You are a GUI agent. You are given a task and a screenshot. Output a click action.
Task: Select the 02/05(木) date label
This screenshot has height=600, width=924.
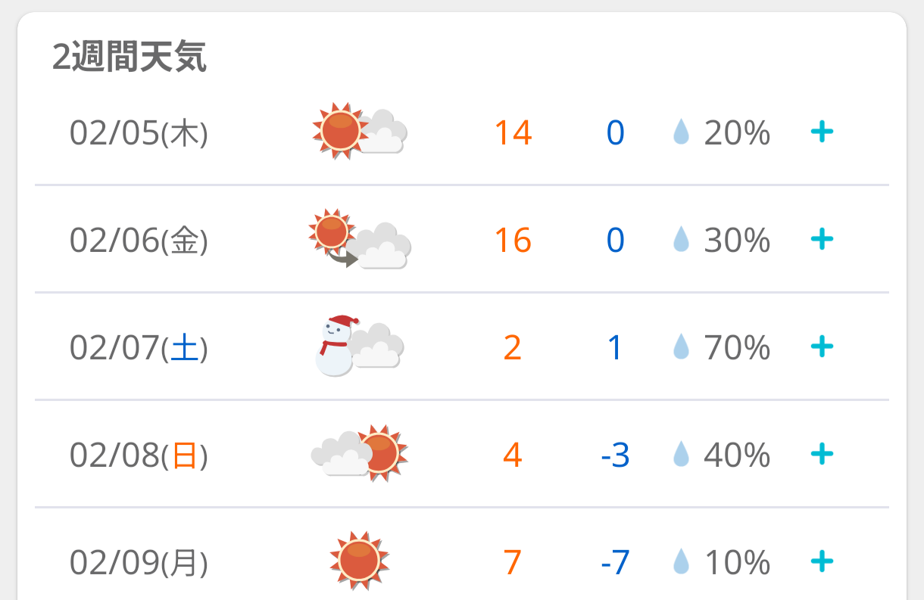(139, 133)
